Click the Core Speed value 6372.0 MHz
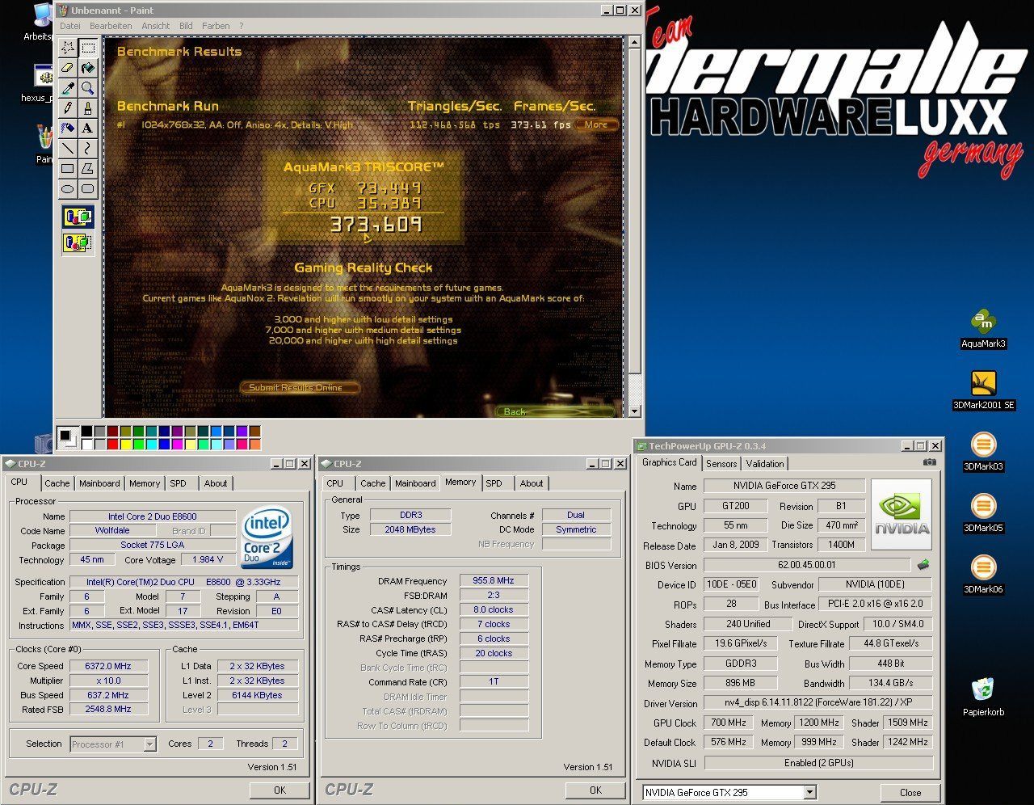Screen dimensions: 1034x805 coord(108,667)
